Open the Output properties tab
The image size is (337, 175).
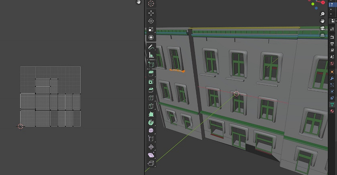click(x=332, y=44)
